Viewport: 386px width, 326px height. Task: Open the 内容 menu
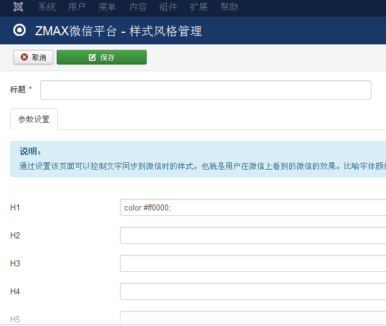tap(138, 7)
